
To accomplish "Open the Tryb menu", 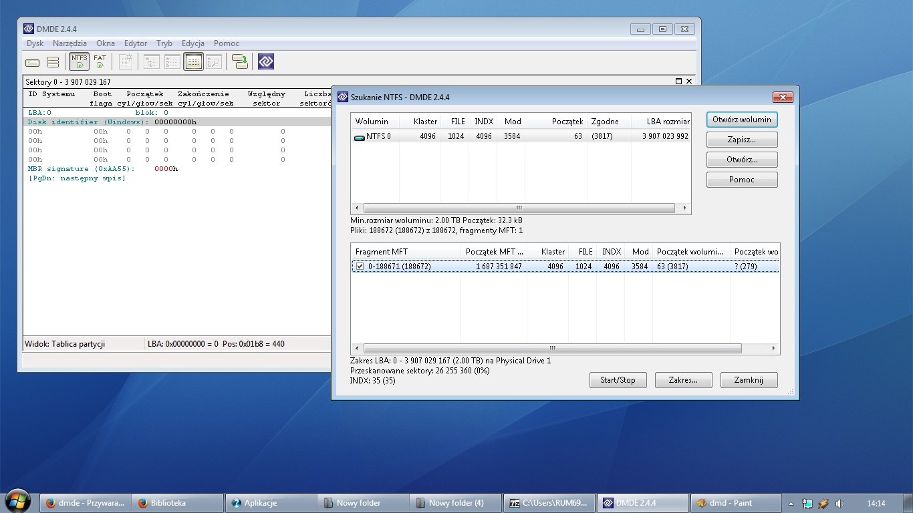I will 164,43.
